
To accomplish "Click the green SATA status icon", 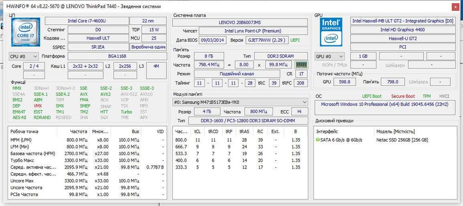I will (x=318, y=140).
